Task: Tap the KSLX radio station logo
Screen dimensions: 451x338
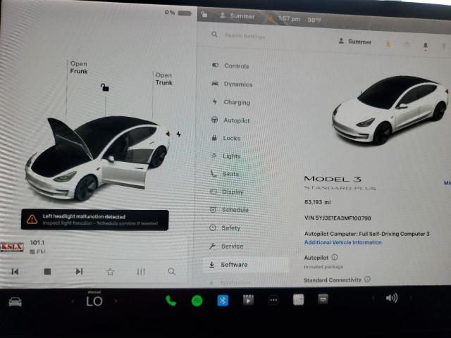Action: click(12, 247)
